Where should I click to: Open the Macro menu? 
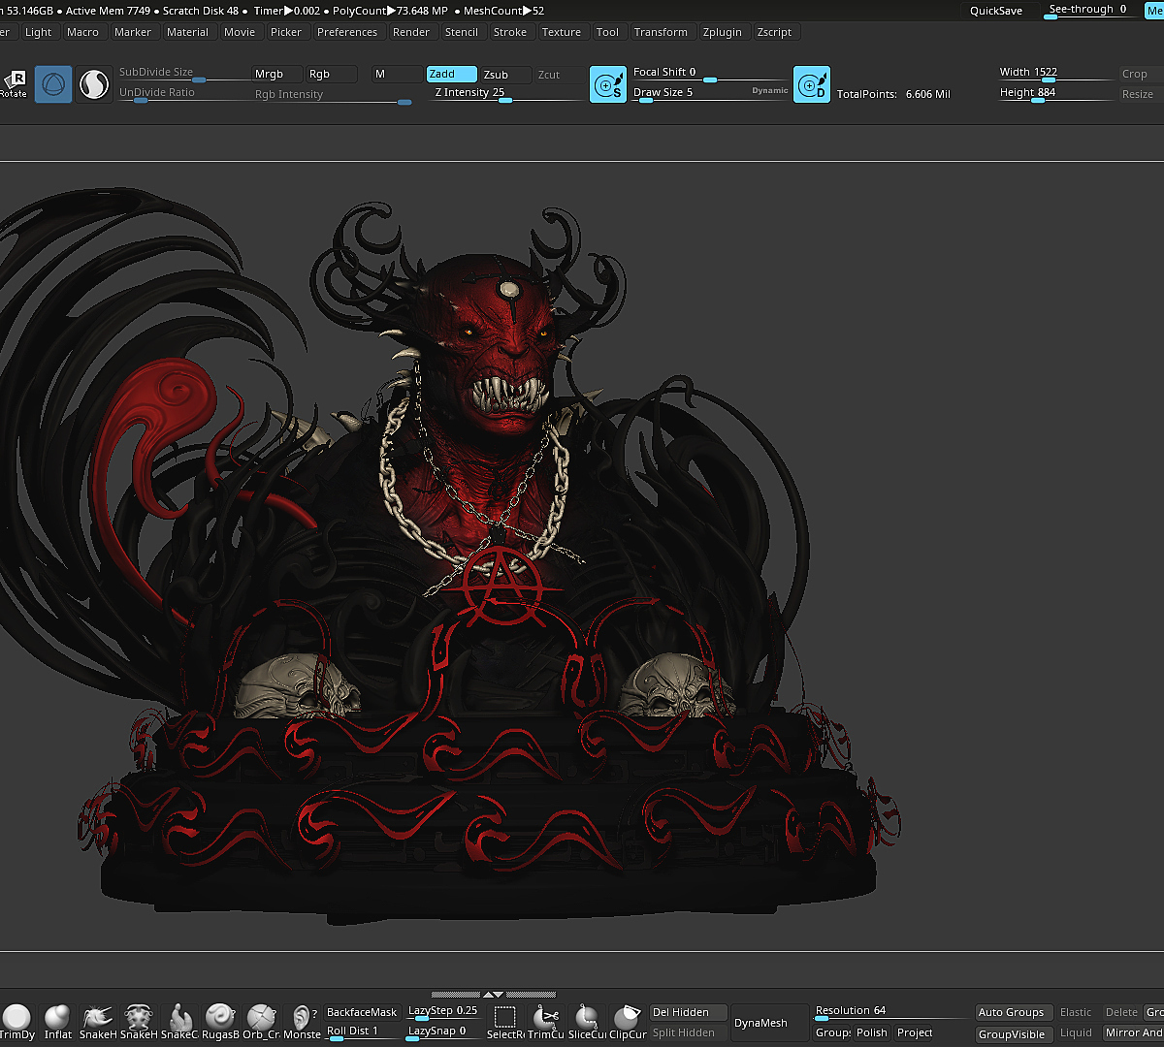tap(83, 32)
